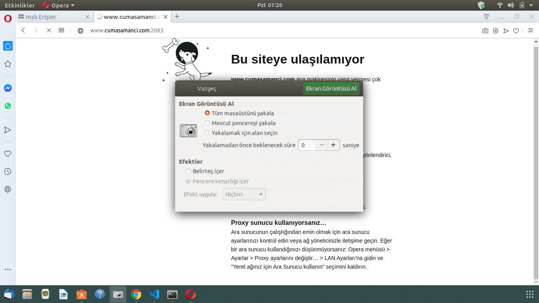The height and width of the screenshot is (303, 539).
Task: Click the security shield tray icon
Action: coord(481,5)
